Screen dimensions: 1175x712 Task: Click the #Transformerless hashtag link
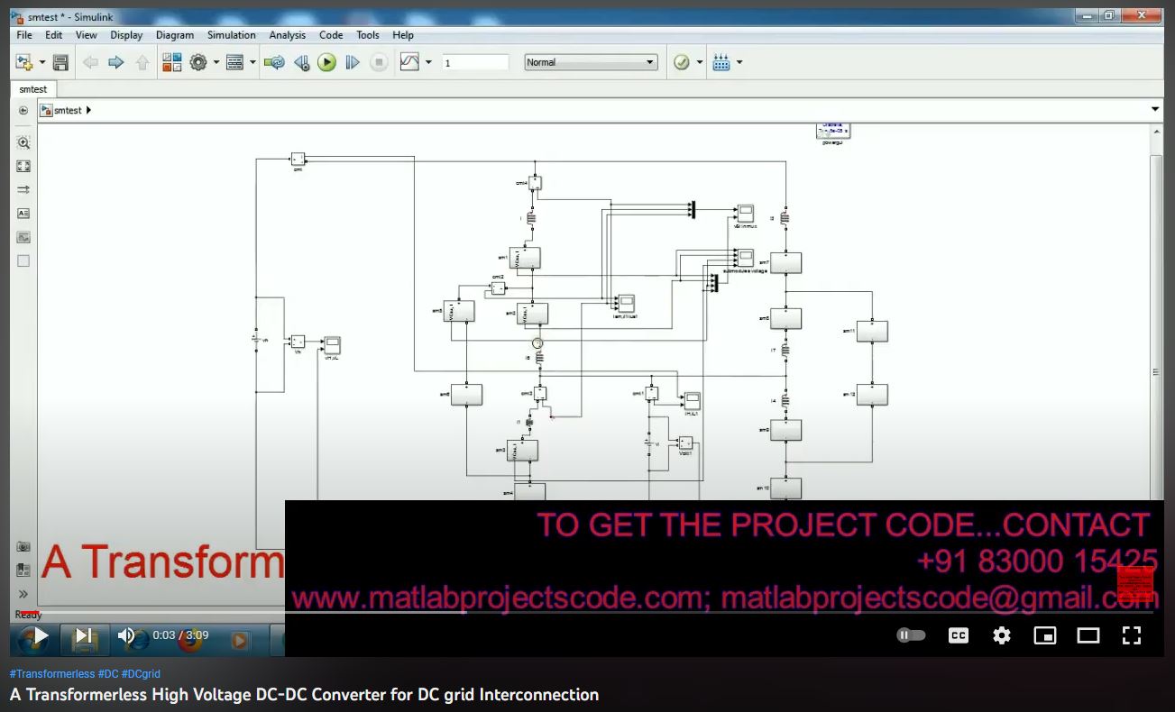51,673
